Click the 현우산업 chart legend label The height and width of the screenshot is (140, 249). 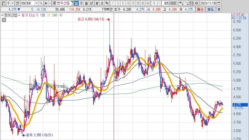11,15
